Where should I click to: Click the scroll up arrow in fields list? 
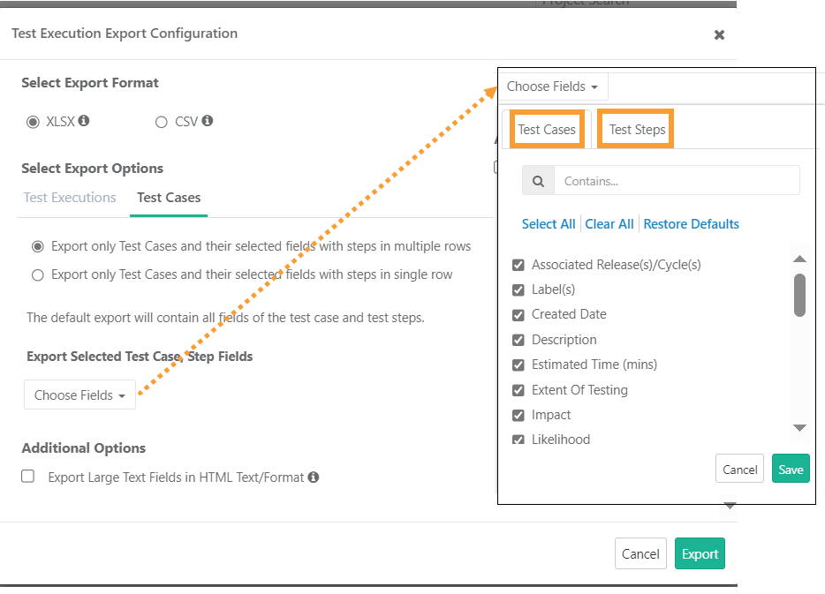coord(799,259)
